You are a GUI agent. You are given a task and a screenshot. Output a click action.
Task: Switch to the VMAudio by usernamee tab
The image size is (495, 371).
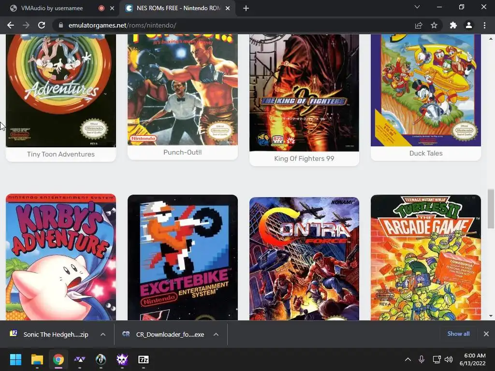[52, 8]
